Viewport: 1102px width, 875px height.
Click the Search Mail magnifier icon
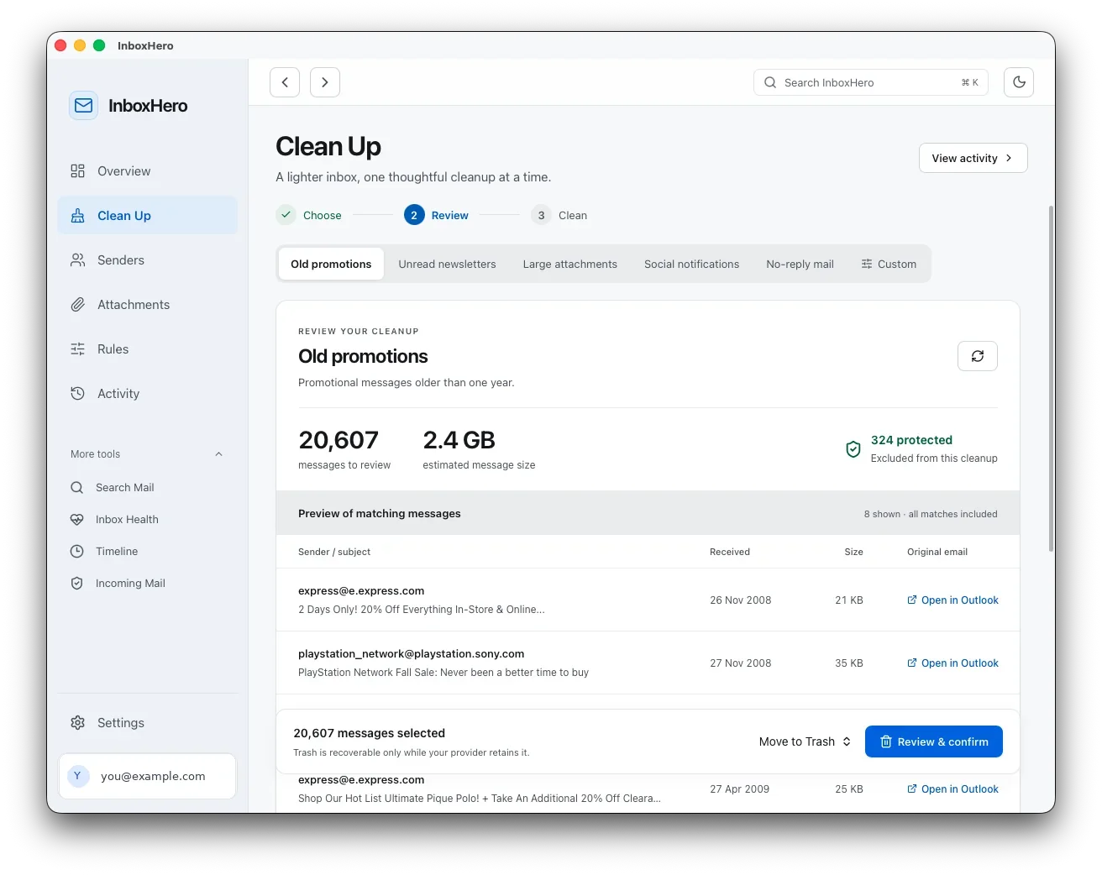[76, 488]
